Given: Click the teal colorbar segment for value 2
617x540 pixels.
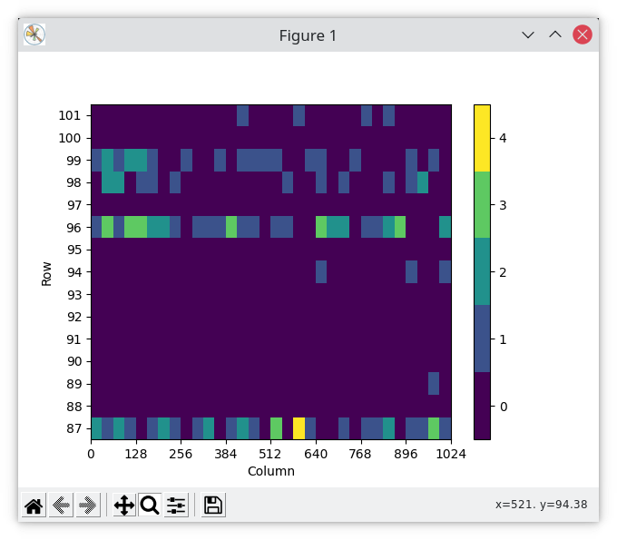Looking at the screenshot, I should click(x=482, y=272).
